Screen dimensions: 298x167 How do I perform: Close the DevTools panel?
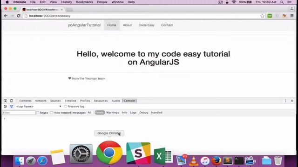(292, 101)
